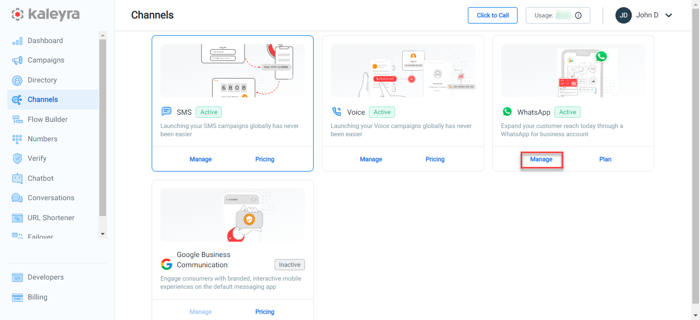Screen dimensions: 700x320
Task: Click the sidebar scroll up arrow
Action: (x=103, y=35)
